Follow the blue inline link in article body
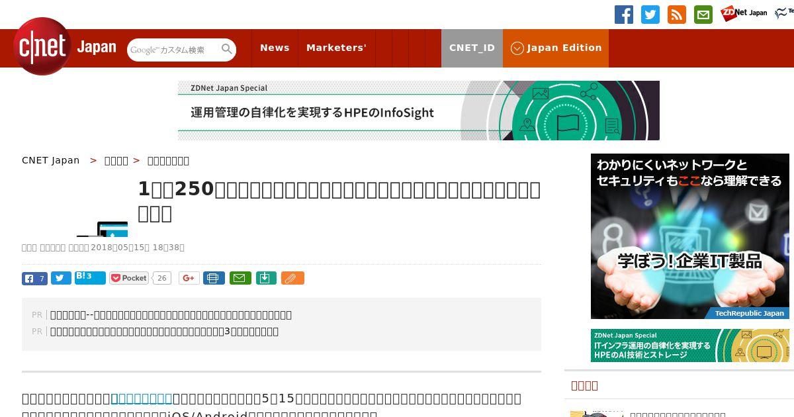The height and width of the screenshot is (417, 794). click(x=142, y=398)
